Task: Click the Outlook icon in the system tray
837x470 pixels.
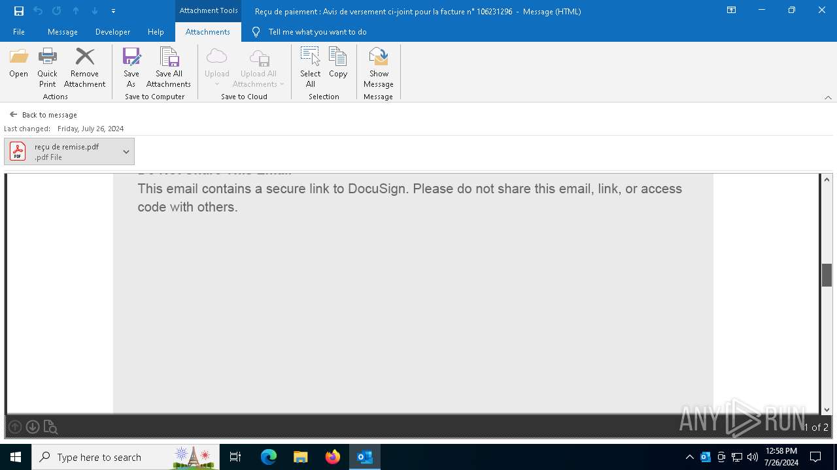Action: point(706,457)
